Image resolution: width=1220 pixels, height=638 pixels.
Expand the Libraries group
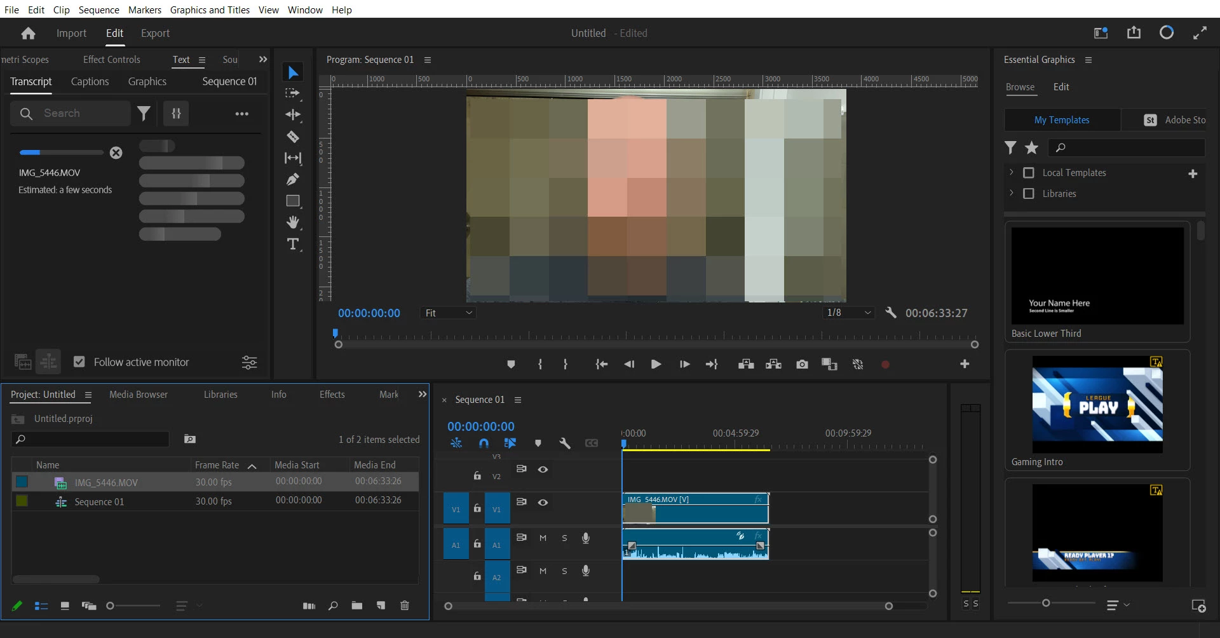point(1011,193)
